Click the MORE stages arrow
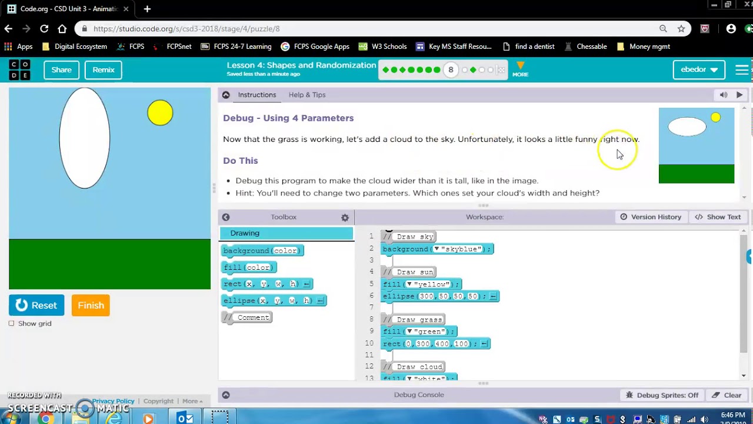The height and width of the screenshot is (424, 753). point(520,69)
